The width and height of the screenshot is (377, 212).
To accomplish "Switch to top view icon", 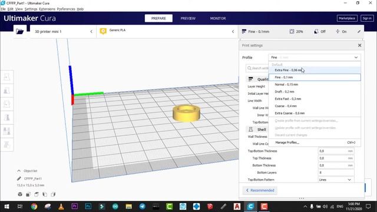I will pos(37,194).
